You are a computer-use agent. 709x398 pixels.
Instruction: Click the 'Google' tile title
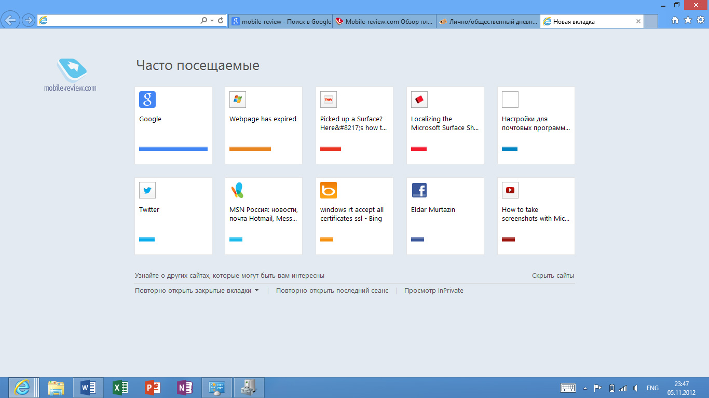point(151,119)
